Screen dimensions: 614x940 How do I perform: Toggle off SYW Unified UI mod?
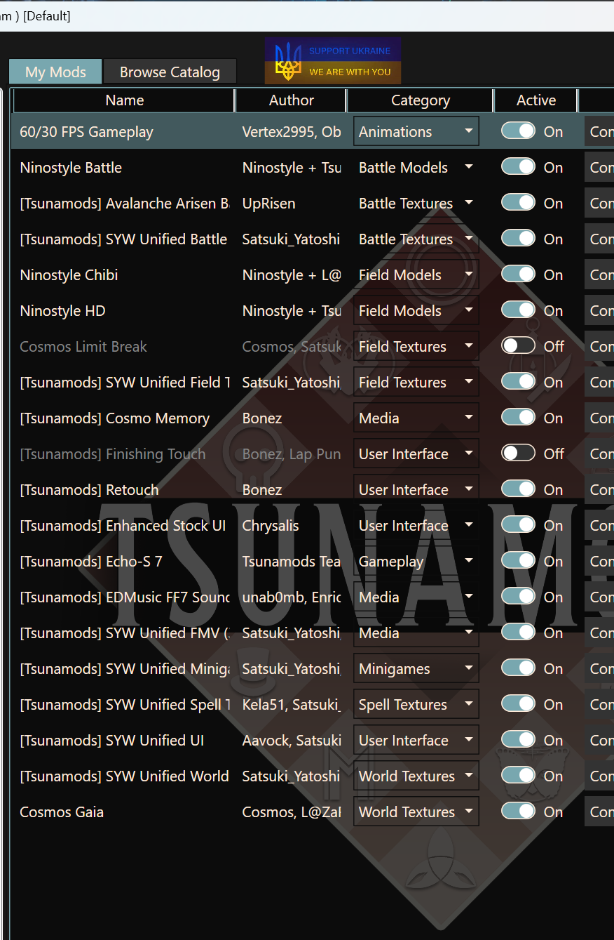(519, 740)
